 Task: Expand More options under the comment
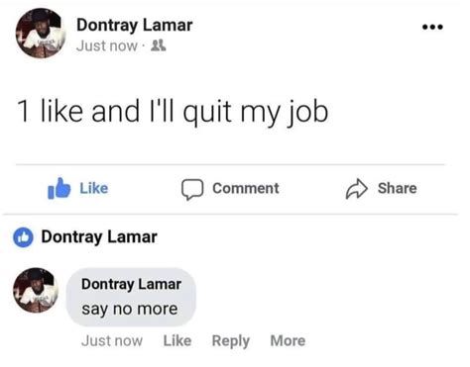(x=288, y=341)
